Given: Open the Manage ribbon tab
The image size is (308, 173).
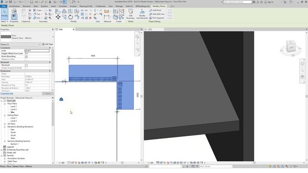Looking at the screenshot, I should (x=119, y=6).
